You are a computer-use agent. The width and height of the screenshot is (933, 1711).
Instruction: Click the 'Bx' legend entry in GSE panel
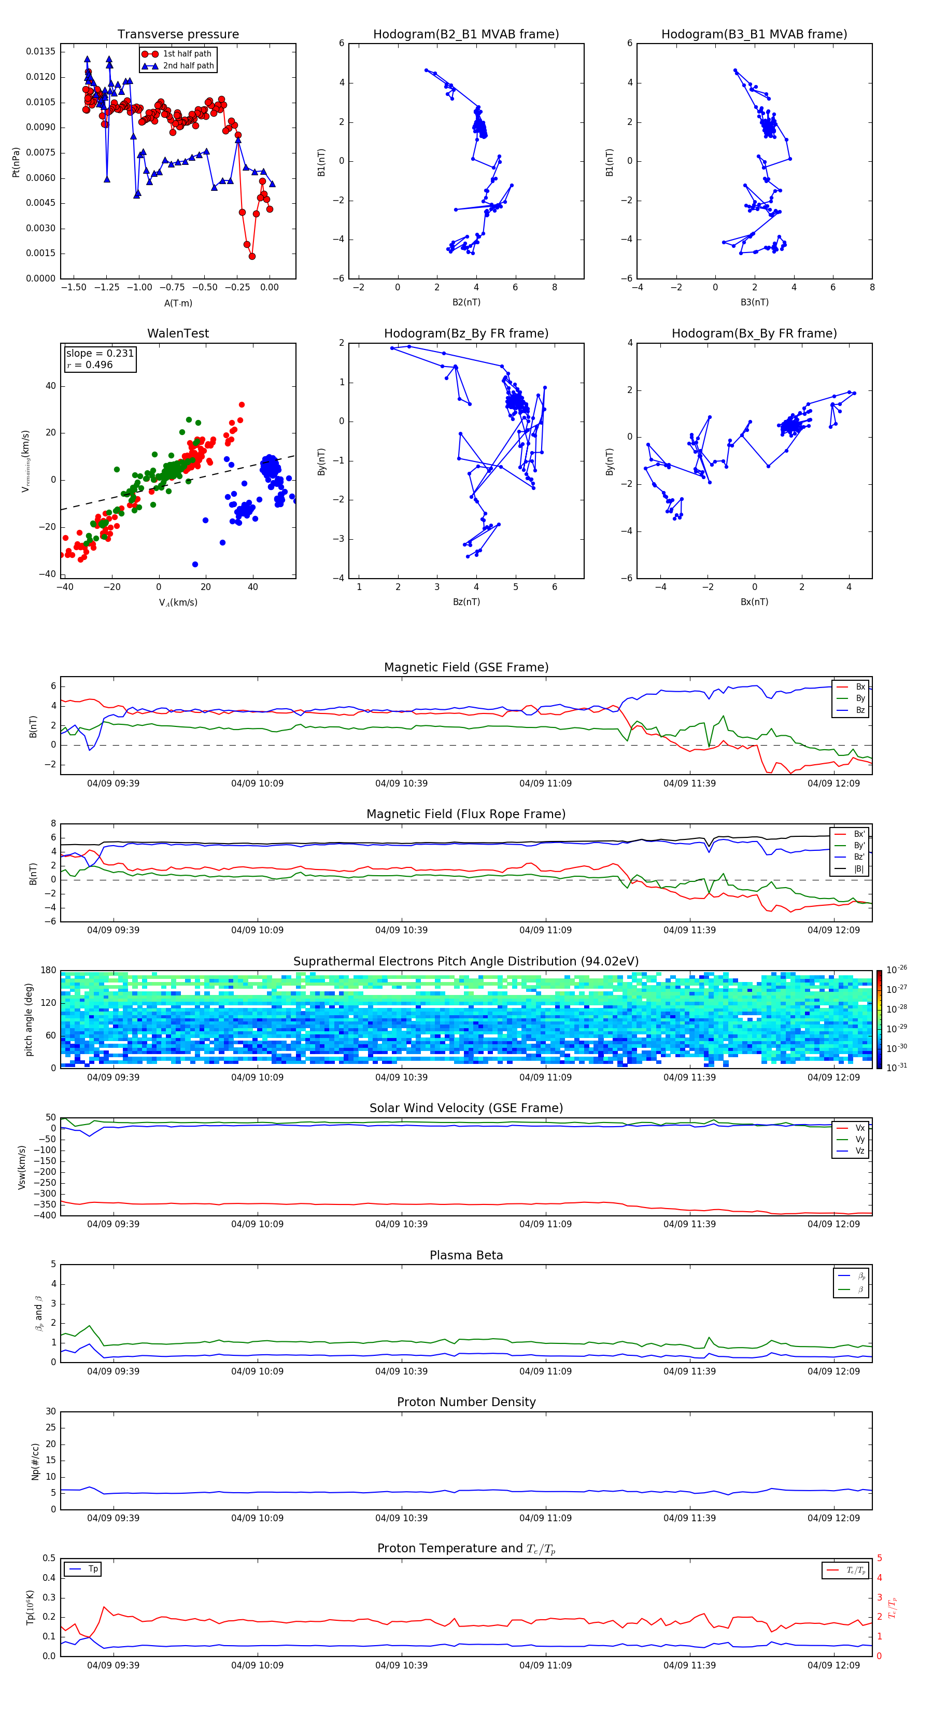coord(851,687)
